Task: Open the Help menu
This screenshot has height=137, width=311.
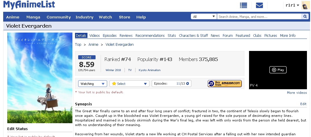Action: 141,17
